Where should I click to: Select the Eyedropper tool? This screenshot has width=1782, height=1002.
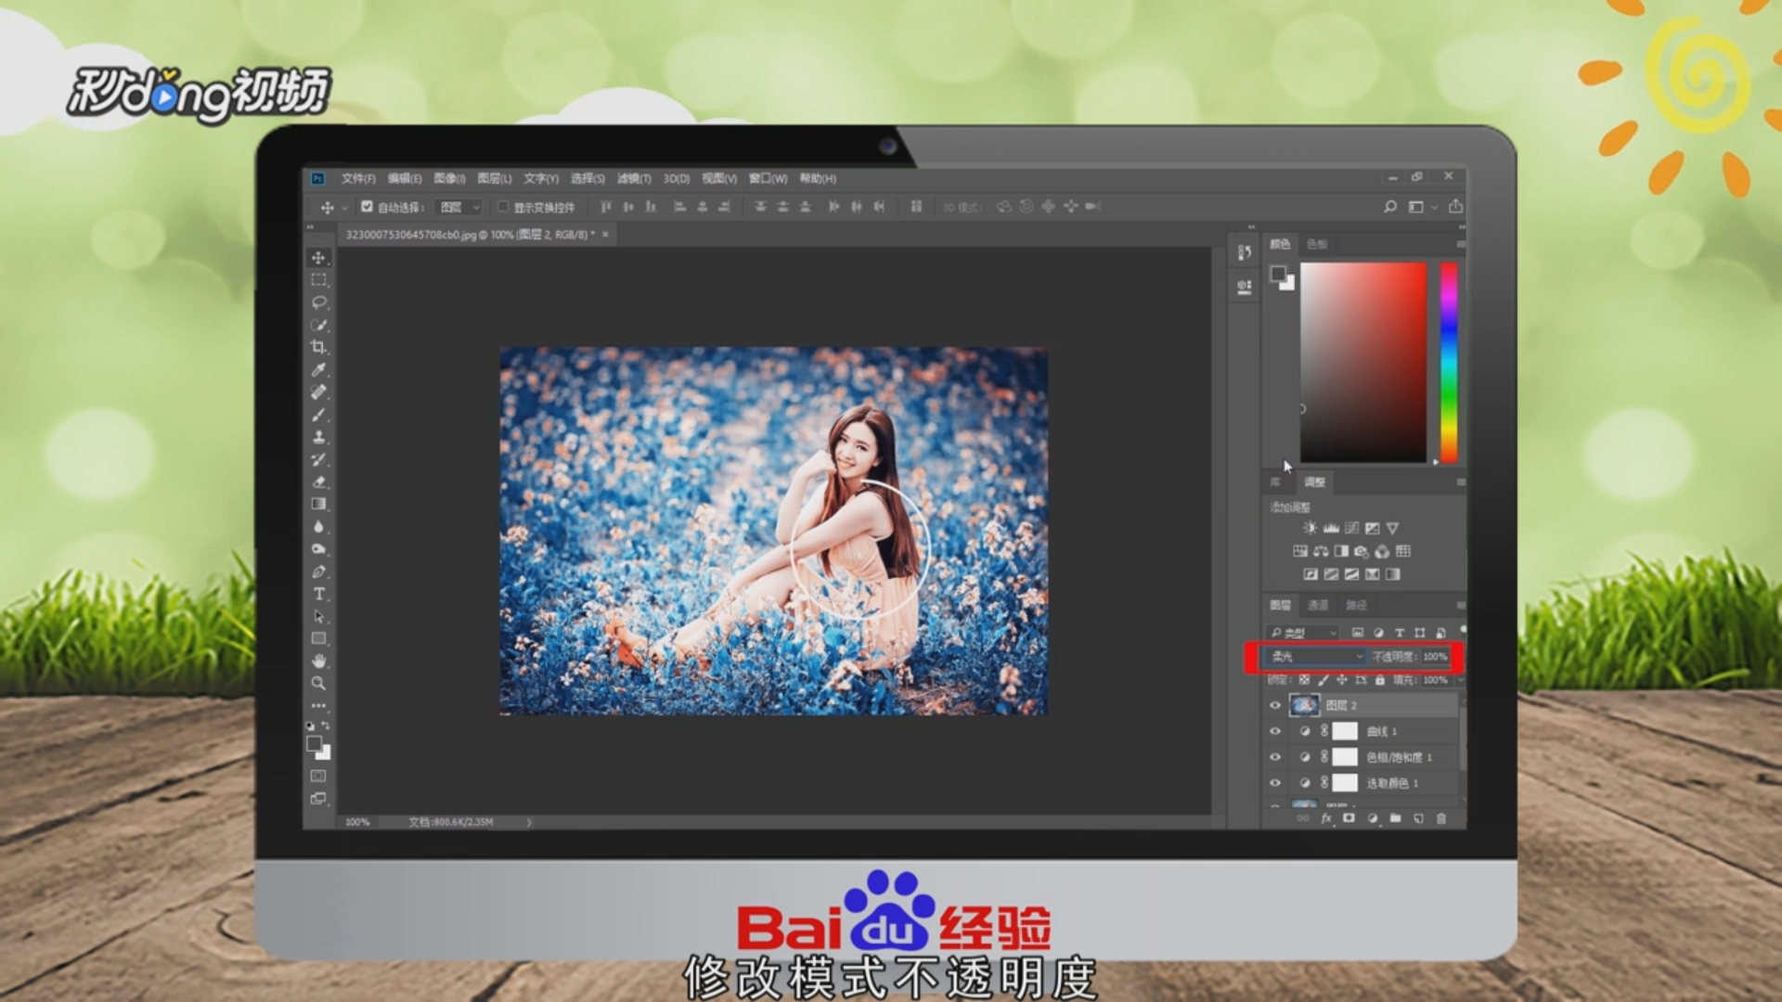[x=318, y=369]
